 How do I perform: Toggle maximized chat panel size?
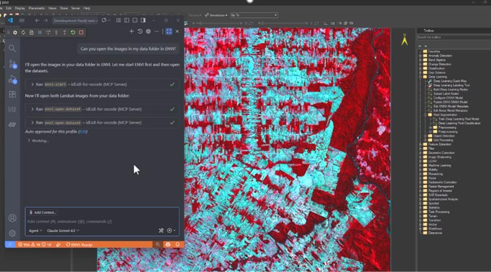(x=168, y=31)
